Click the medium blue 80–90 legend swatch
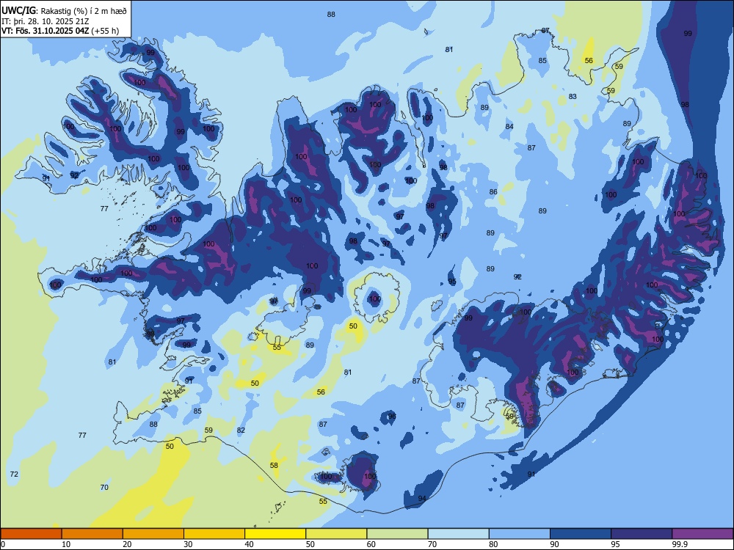Viewport: 734px width, 550px height. click(520, 534)
